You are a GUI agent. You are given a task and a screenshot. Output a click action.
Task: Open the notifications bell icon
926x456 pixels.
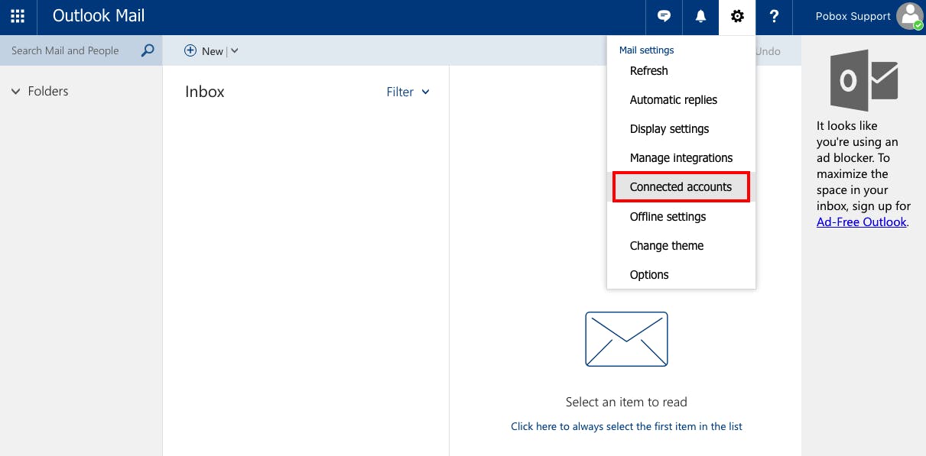(700, 15)
